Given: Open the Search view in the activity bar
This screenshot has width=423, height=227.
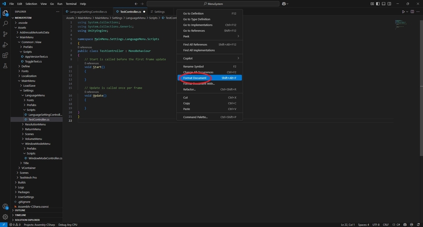Looking at the screenshot, I should (5, 24).
